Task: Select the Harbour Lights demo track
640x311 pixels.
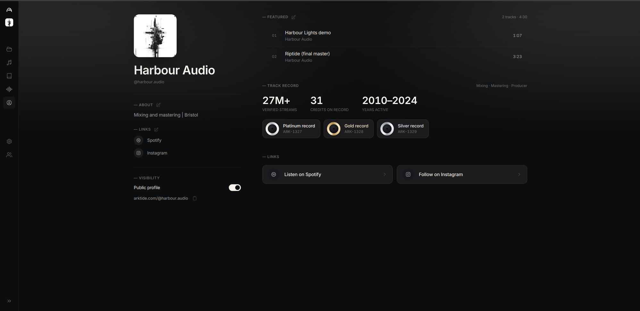Action: coord(395,36)
